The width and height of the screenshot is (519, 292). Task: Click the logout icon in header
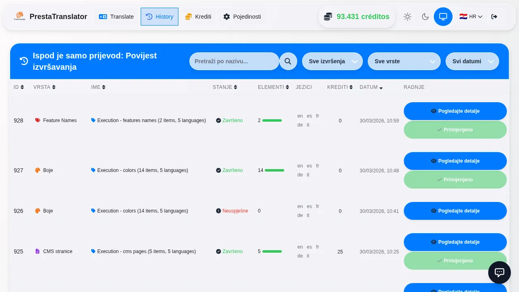(x=494, y=17)
